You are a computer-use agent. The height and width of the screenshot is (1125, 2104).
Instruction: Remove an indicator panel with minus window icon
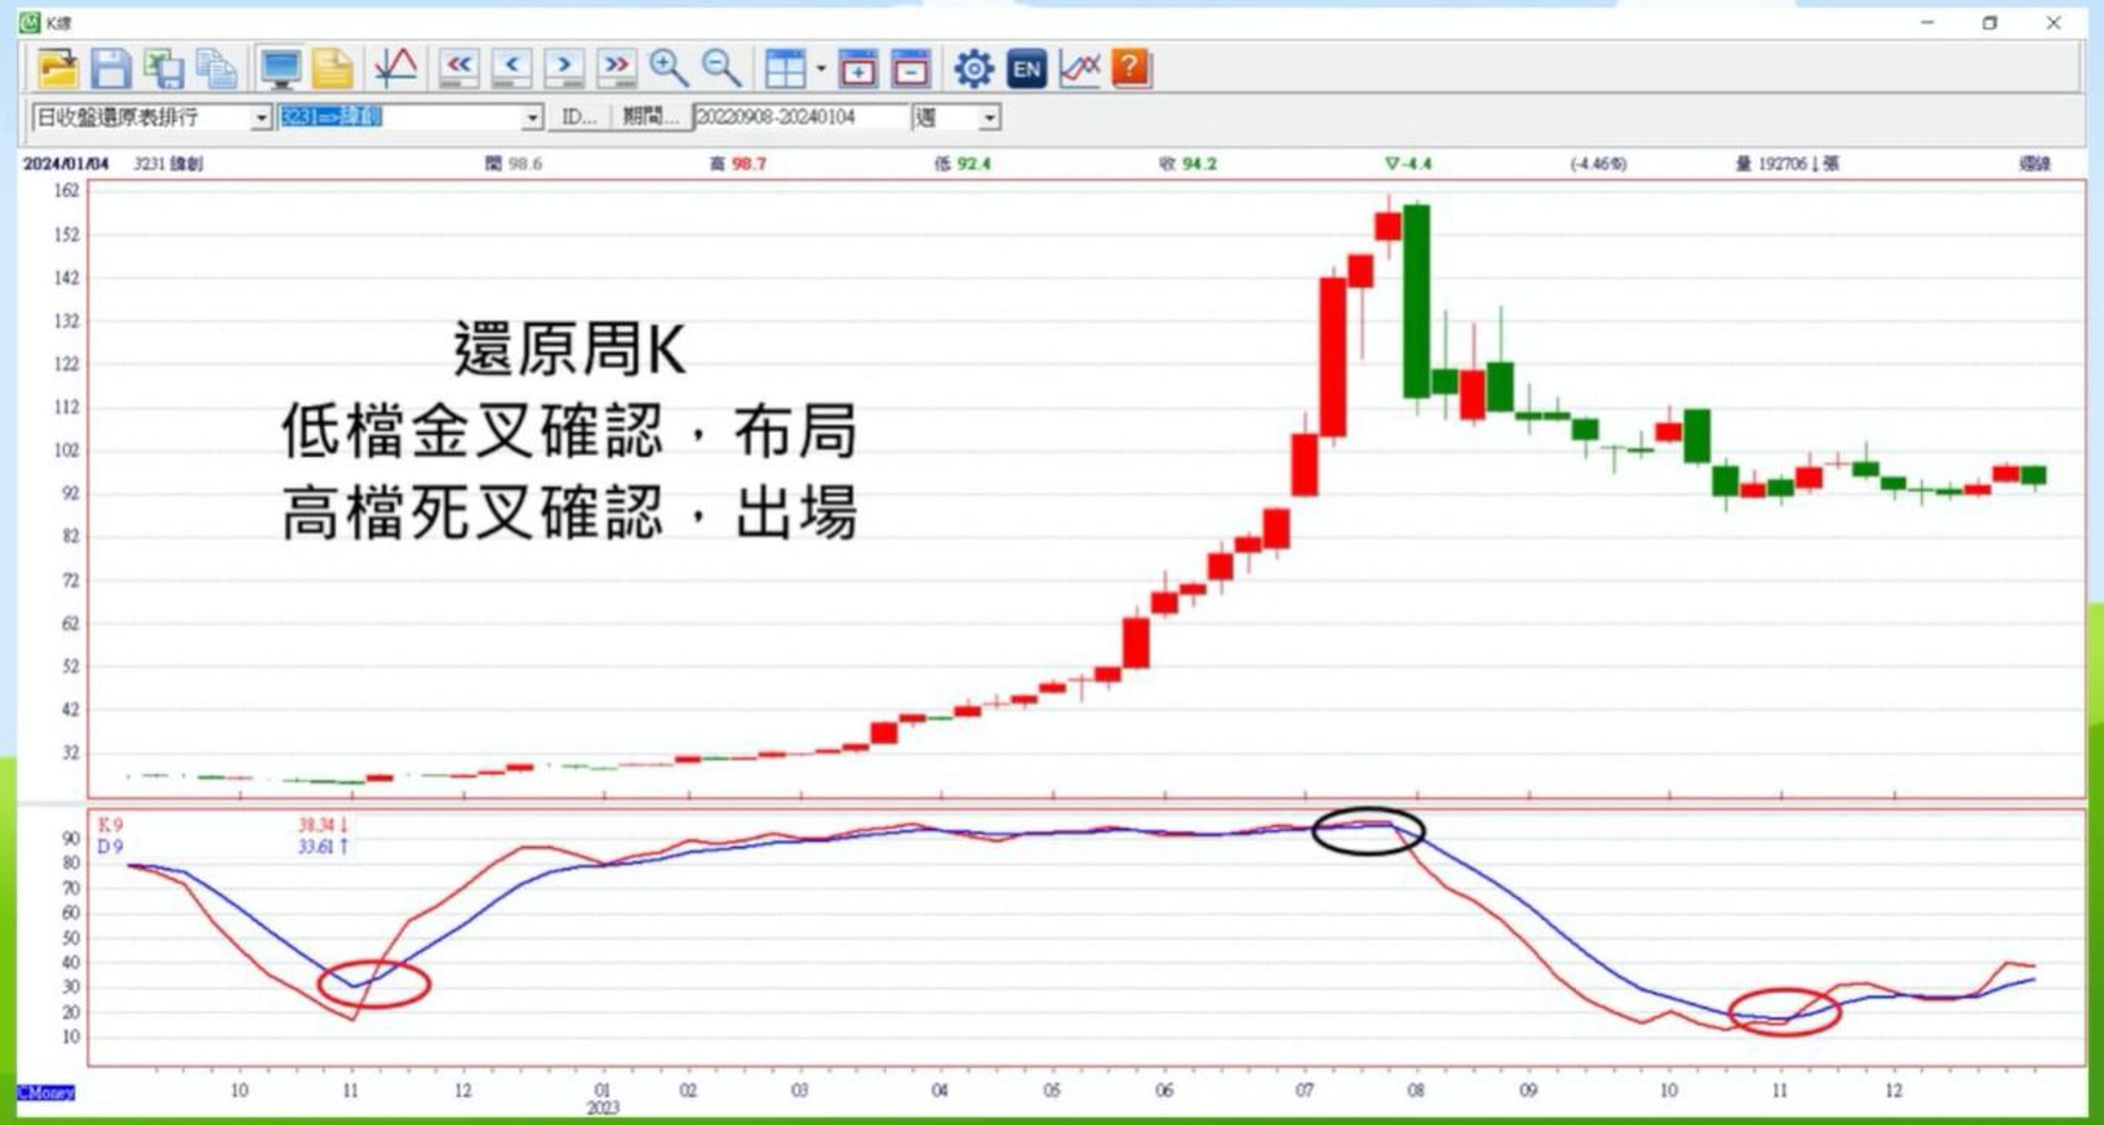(x=910, y=68)
